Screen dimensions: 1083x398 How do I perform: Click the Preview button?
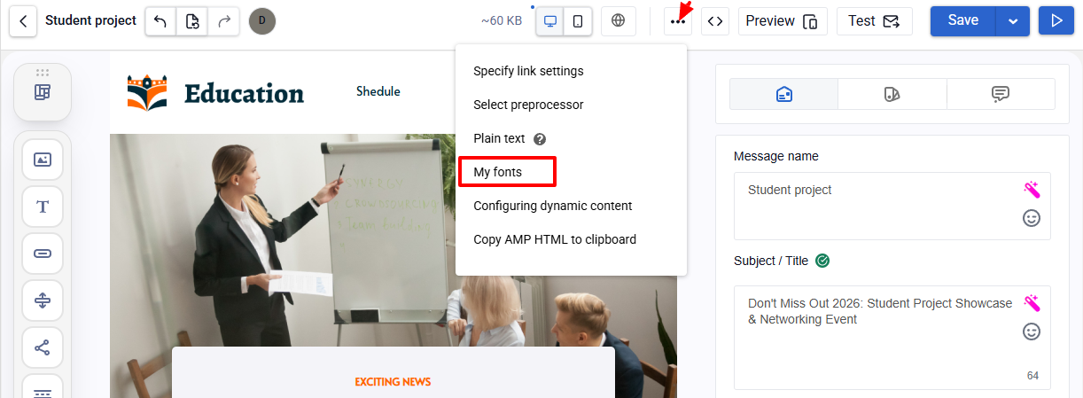(x=783, y=21)
